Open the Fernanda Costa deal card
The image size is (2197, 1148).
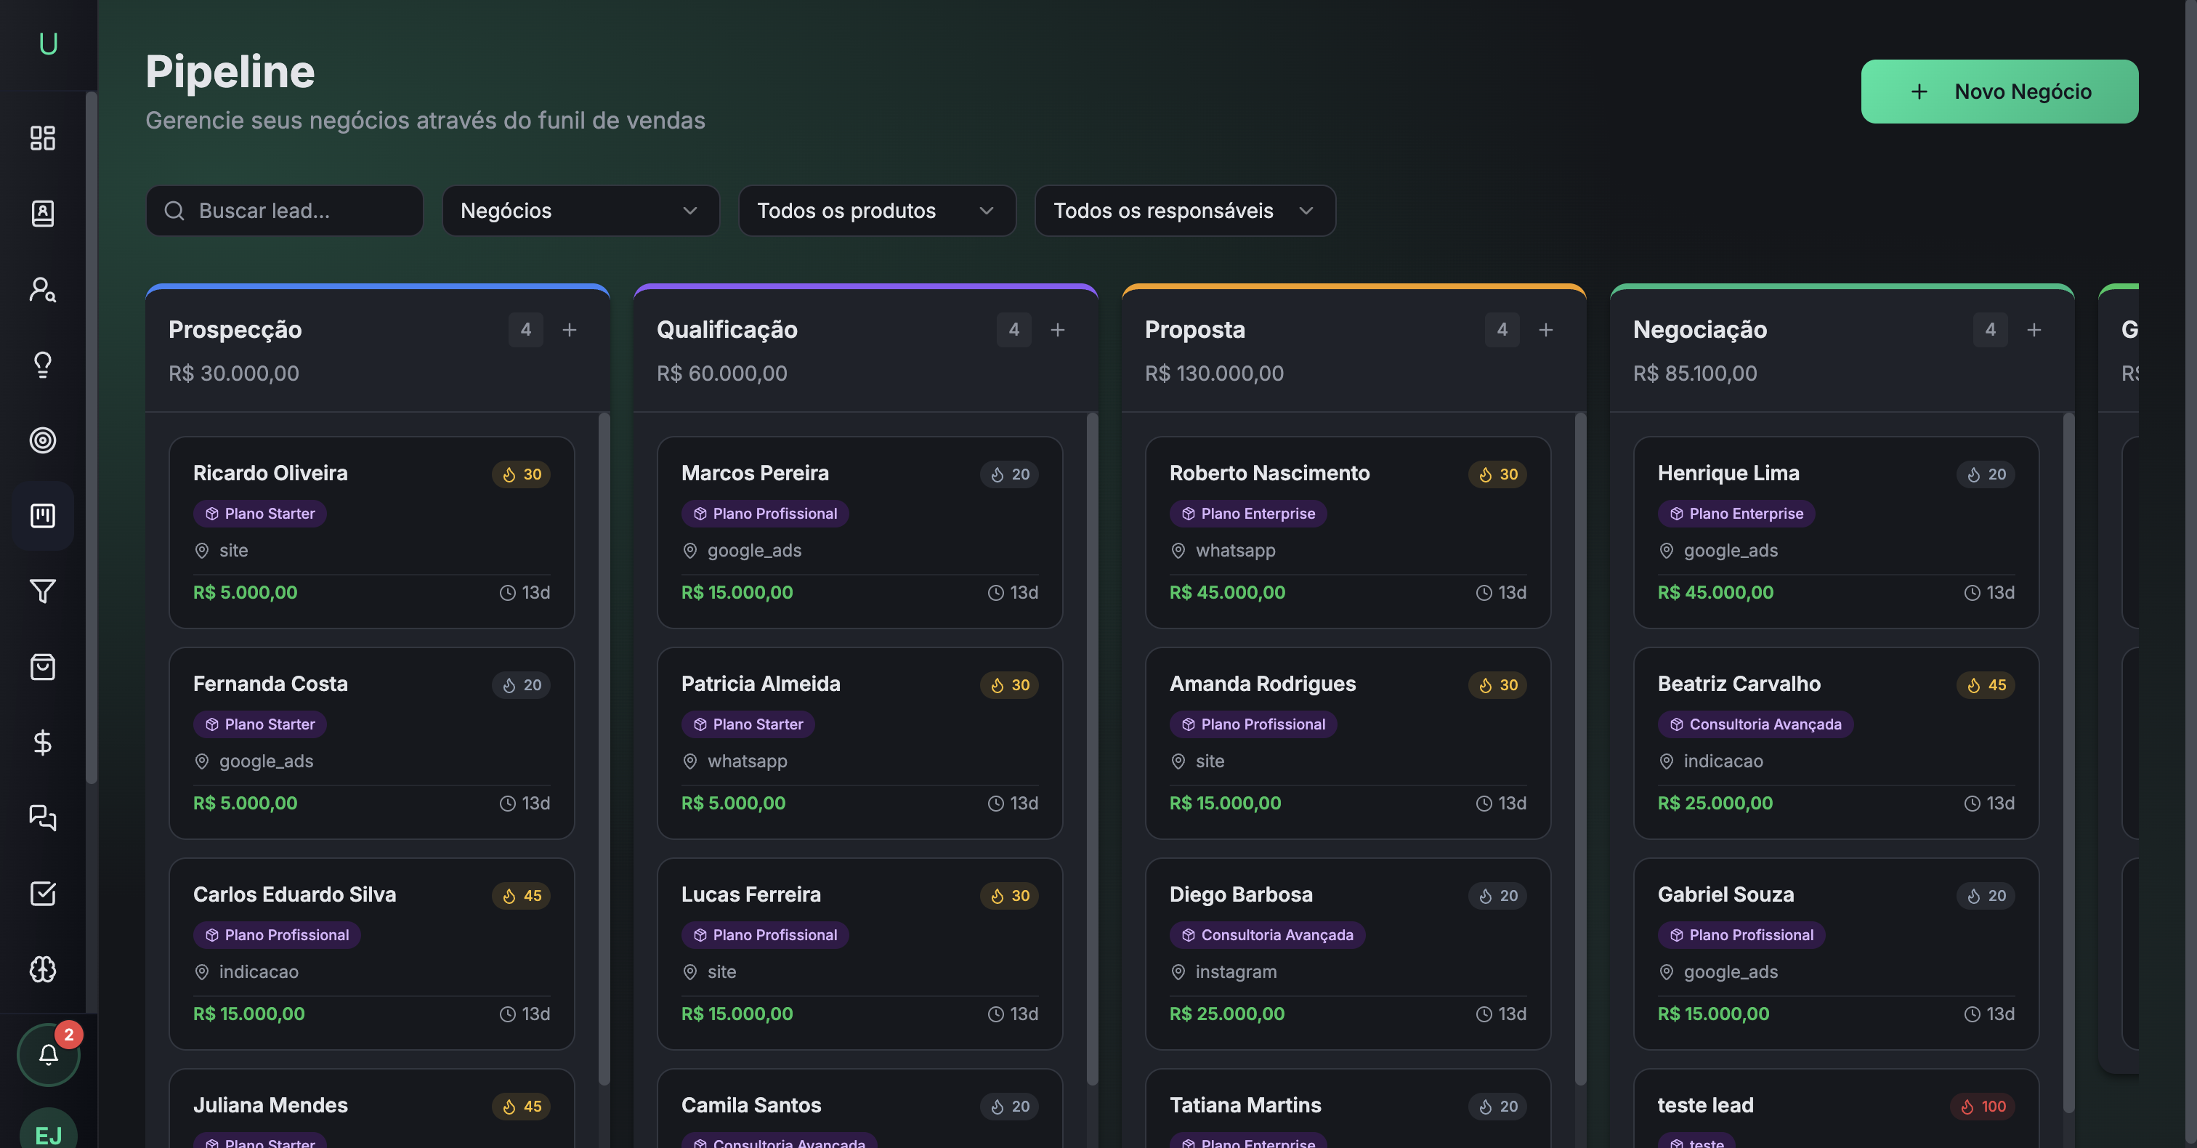(x=372, y=743)
